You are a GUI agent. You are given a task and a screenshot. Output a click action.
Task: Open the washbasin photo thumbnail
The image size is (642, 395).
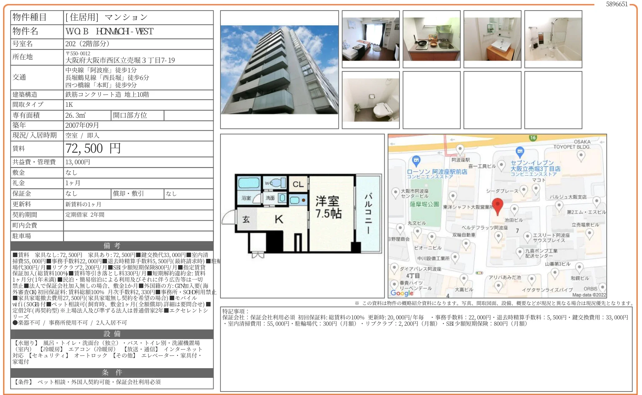pyautogui.click(x=492, y=39)
